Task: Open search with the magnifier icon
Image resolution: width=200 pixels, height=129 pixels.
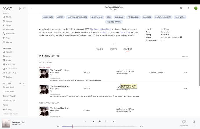Action: point(188,8)
